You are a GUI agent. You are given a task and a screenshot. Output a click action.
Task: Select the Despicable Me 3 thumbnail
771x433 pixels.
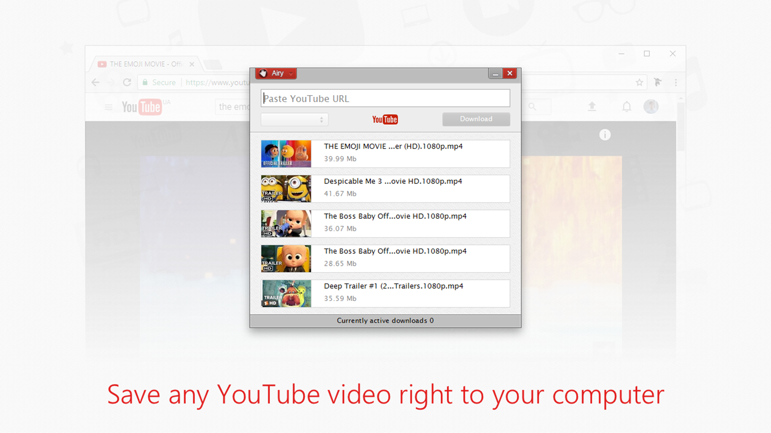click(x=286, y=189)
